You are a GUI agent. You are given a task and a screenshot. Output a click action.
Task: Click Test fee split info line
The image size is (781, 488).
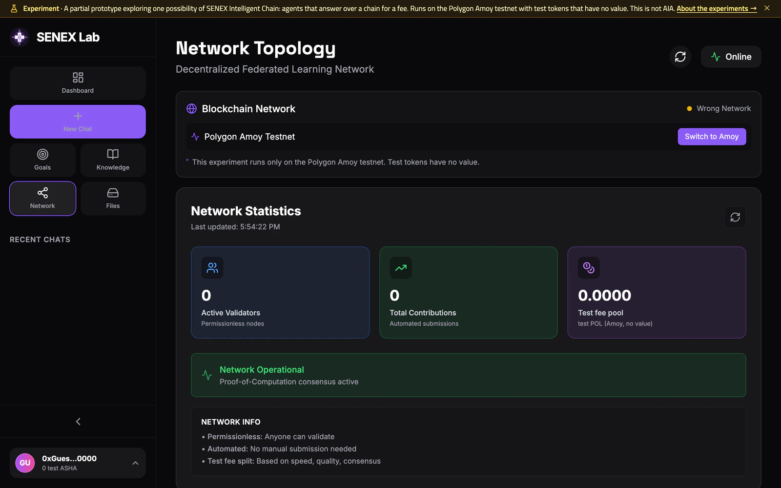pyautogui.click(x=291, y=461)
